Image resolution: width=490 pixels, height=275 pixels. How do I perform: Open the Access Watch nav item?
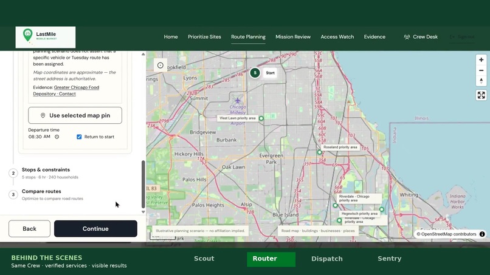tap(337, 37)
